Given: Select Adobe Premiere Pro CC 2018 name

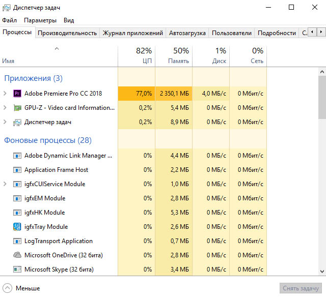Looking at the screenshot, I should (63, 94).
